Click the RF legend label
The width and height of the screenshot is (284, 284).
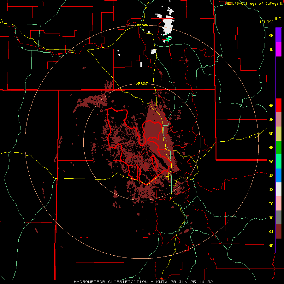point(271,35)
